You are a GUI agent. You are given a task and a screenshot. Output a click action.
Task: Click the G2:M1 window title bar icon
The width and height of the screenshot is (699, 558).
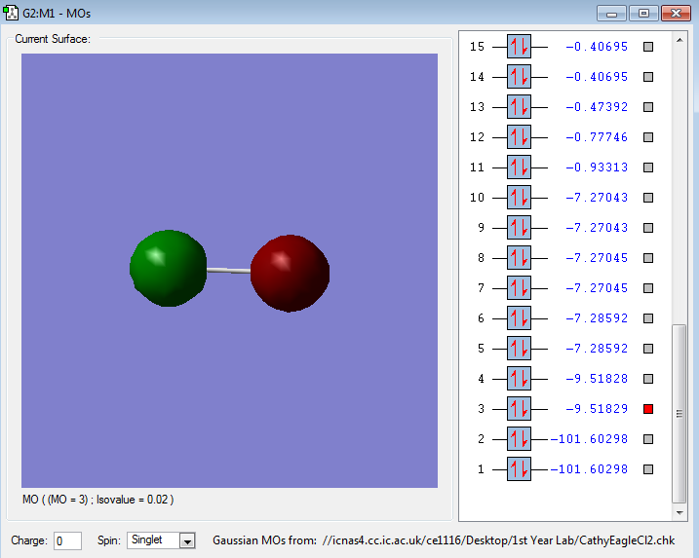pyautogui.click(x=11, y=14)
